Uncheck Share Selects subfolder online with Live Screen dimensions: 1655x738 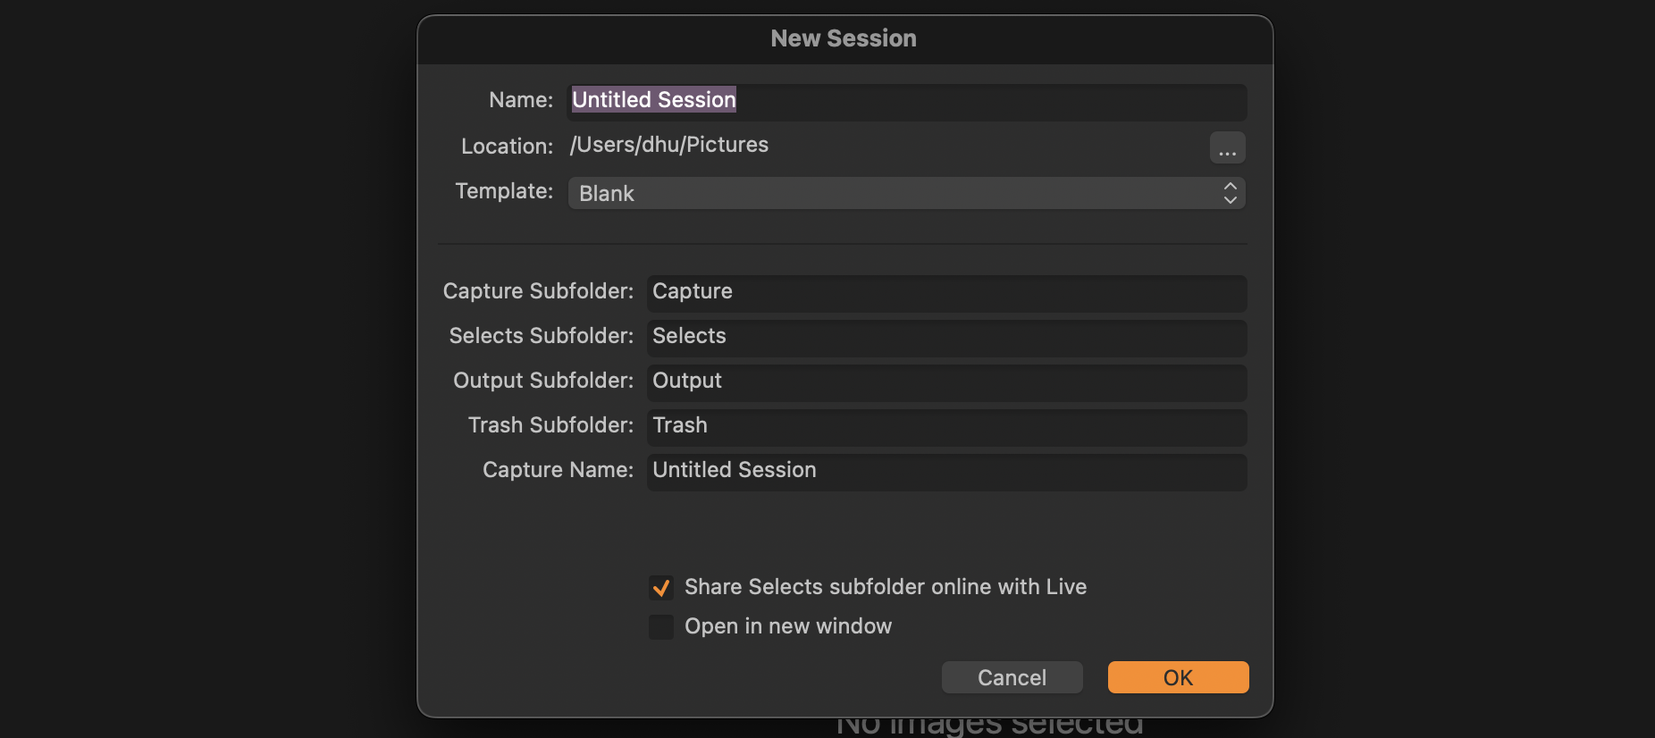point(661,588)
